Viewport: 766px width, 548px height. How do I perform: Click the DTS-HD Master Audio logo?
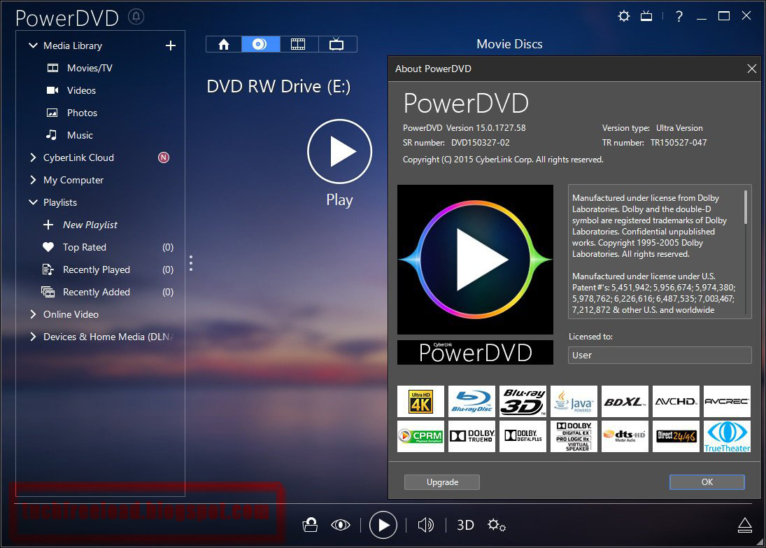pyautogui.click(x=625, y=436)
